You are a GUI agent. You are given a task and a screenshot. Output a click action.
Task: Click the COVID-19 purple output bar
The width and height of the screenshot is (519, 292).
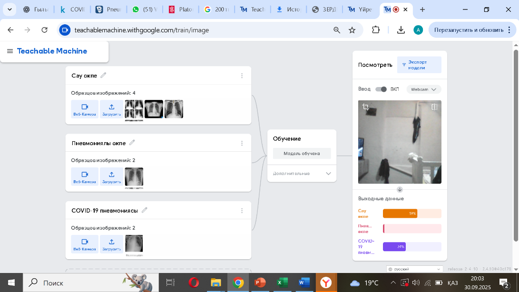[x=412, y=247]
